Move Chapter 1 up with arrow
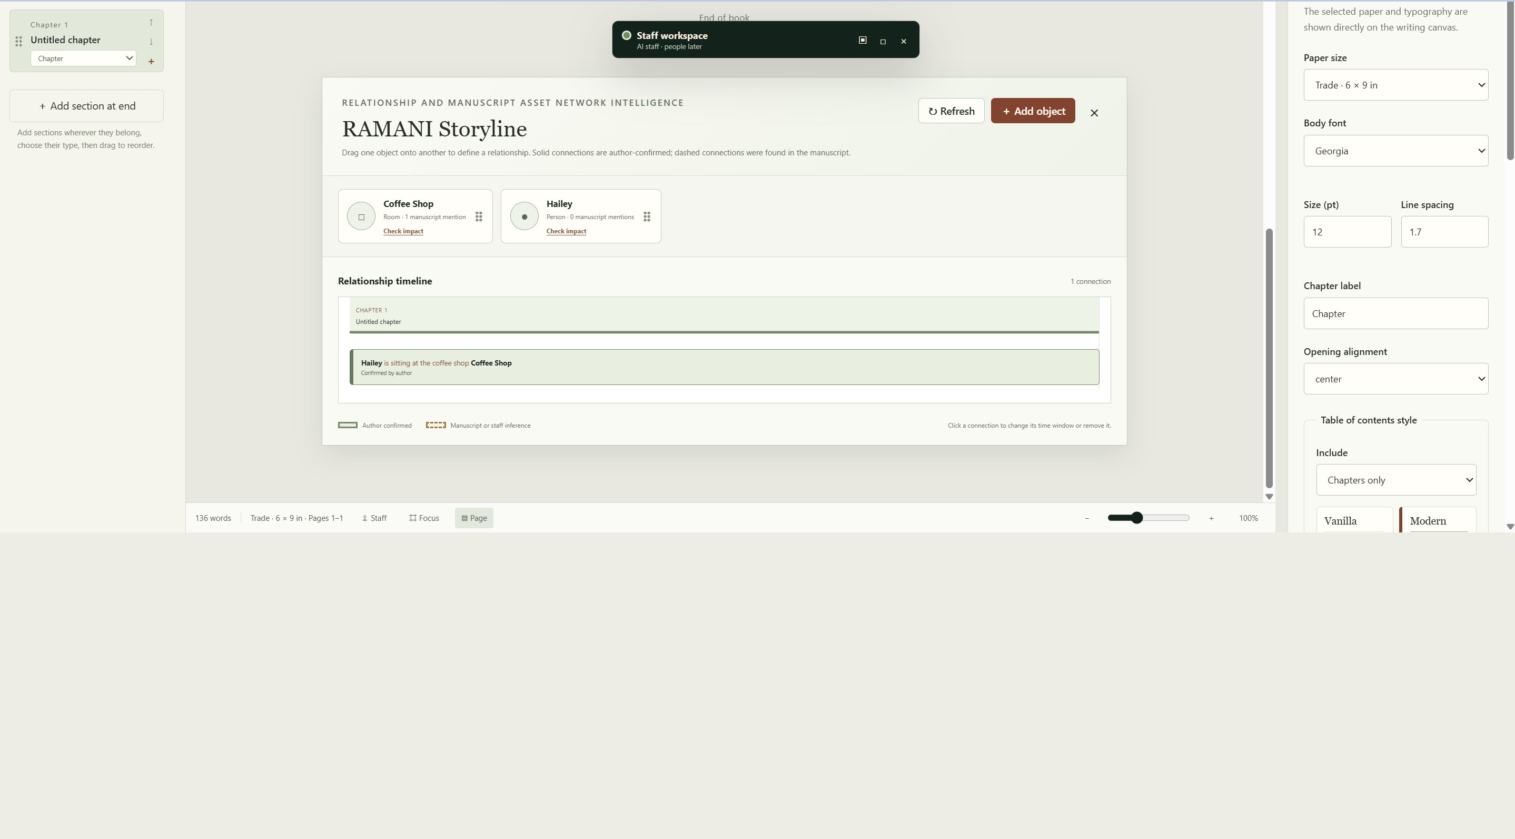1515x839 pixels. click(151, 22)
